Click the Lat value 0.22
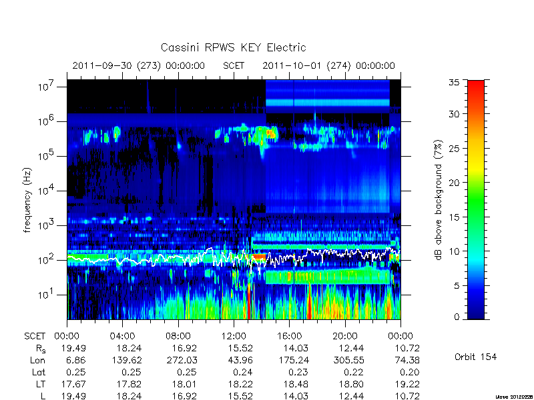Image resolution: width=534 pixels, height=400 pixels. tap(354, 372)
